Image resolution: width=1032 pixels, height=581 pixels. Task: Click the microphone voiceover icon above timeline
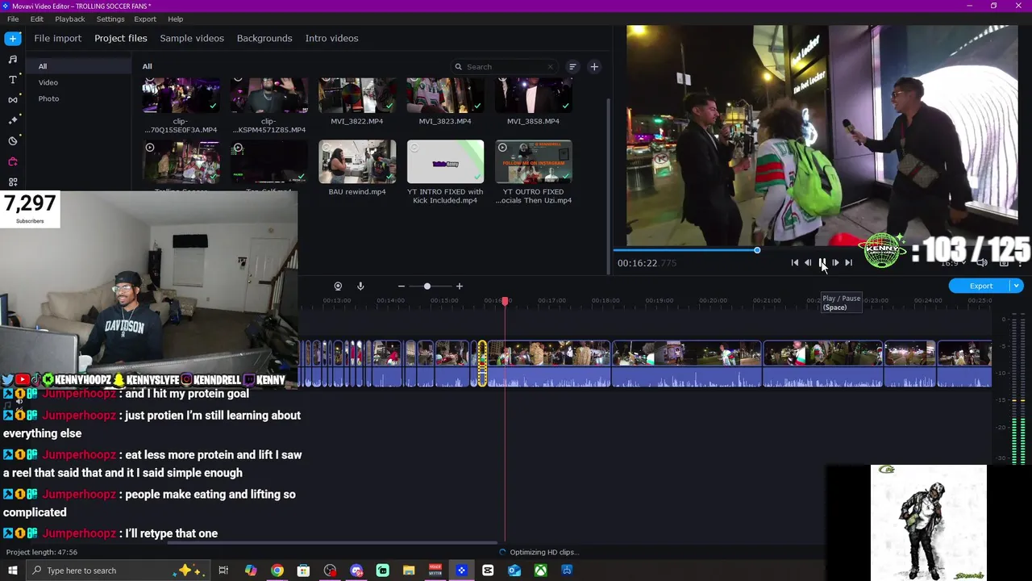(x=360, y=286)
